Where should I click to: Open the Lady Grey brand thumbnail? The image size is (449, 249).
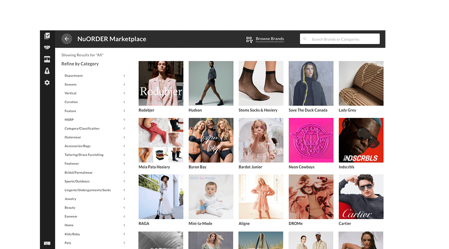point(361,83)
